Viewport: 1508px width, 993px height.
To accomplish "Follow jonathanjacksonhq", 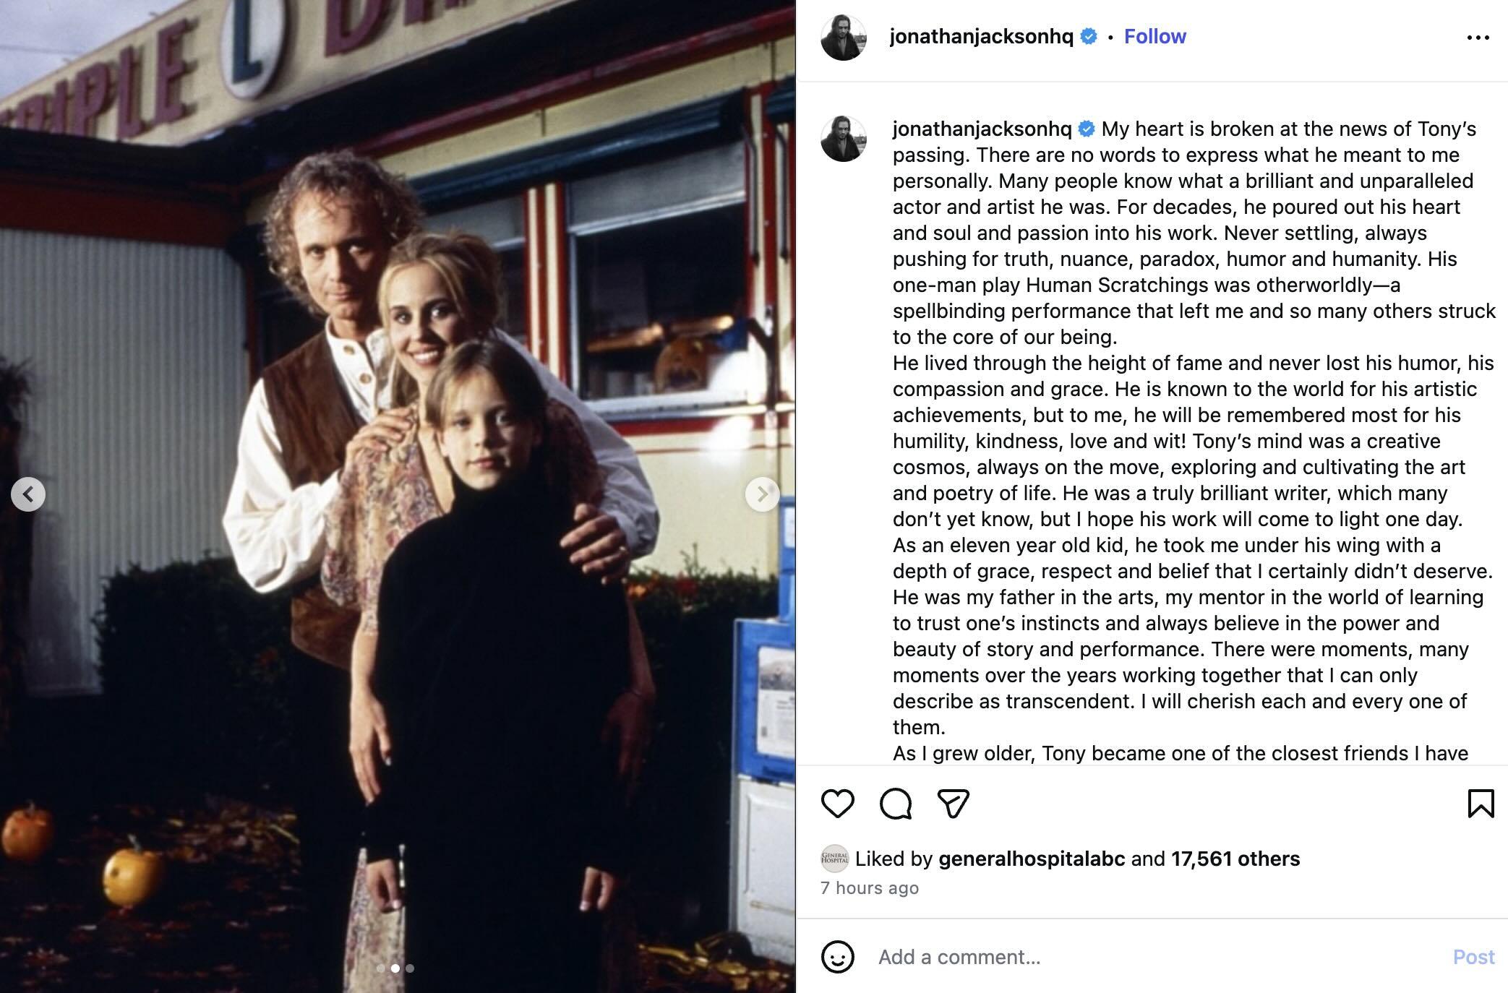I will coord(1154,36).
